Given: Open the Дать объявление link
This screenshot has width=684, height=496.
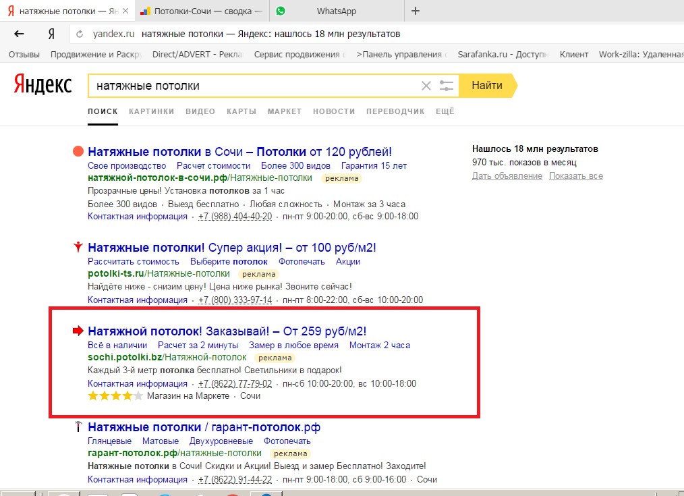Looking at the screenshot, I should click(x=507, y=176).
